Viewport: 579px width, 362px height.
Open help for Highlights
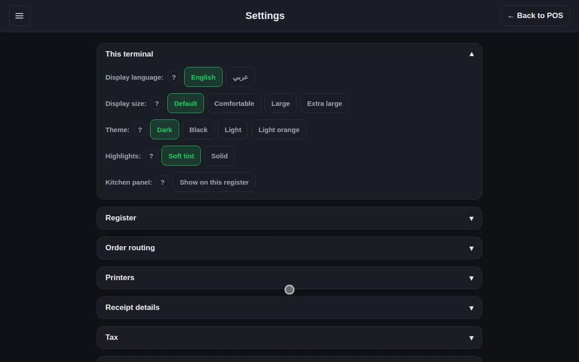[x=151, y=156]
